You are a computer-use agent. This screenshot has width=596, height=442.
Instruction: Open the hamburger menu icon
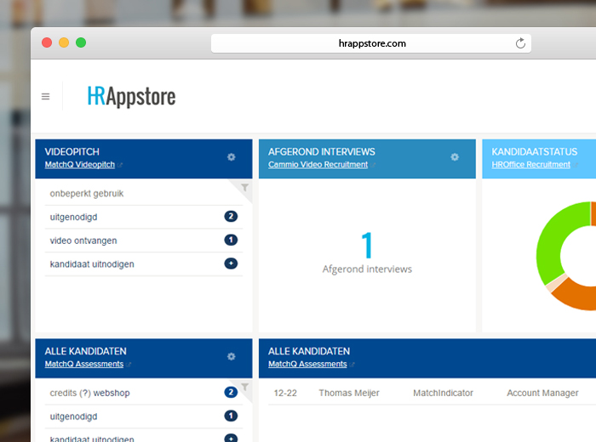coord(46,97)
